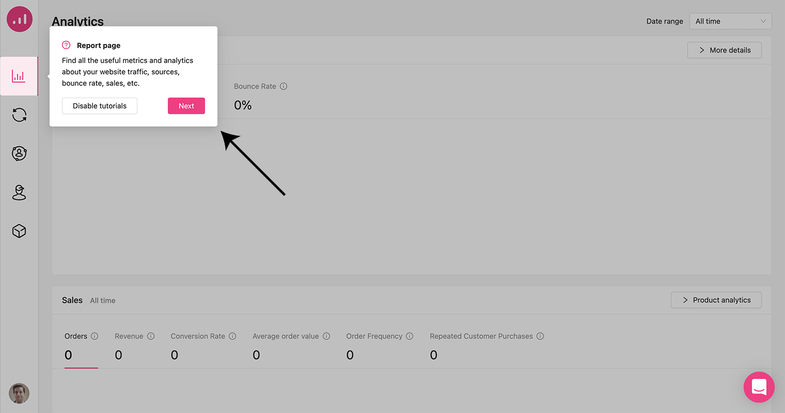The width and height of the screenshot is (785, 413).
Task: Select the Conversion Rate metric tab
Action: 203,346
